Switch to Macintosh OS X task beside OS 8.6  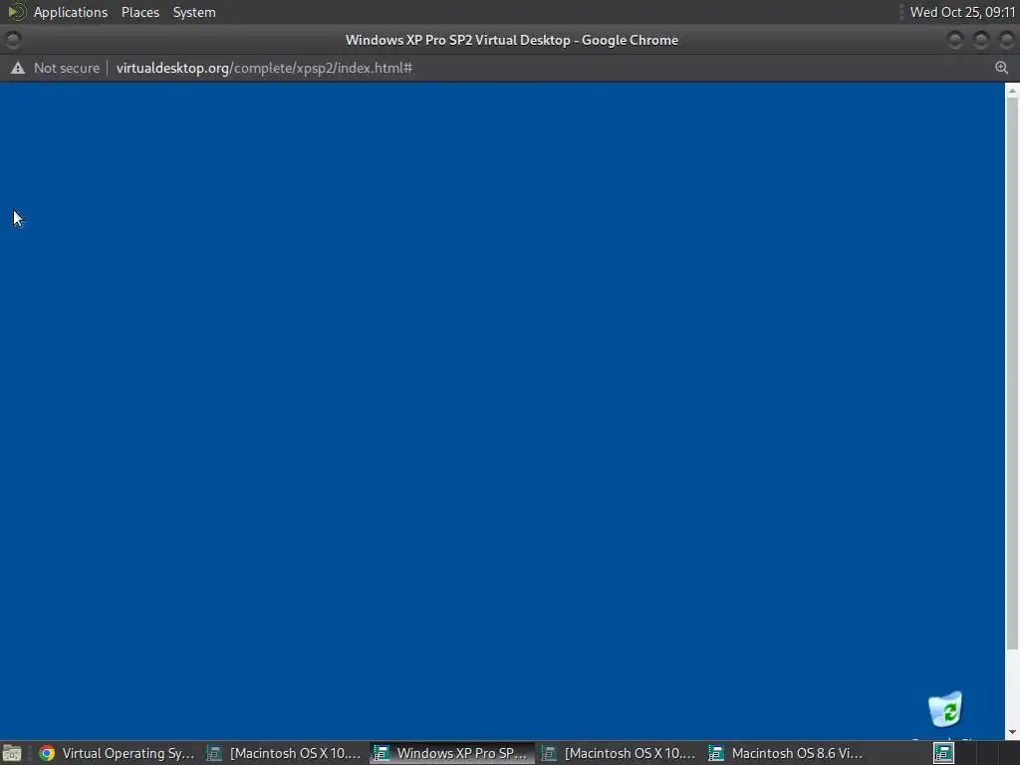tap(620, 753)
